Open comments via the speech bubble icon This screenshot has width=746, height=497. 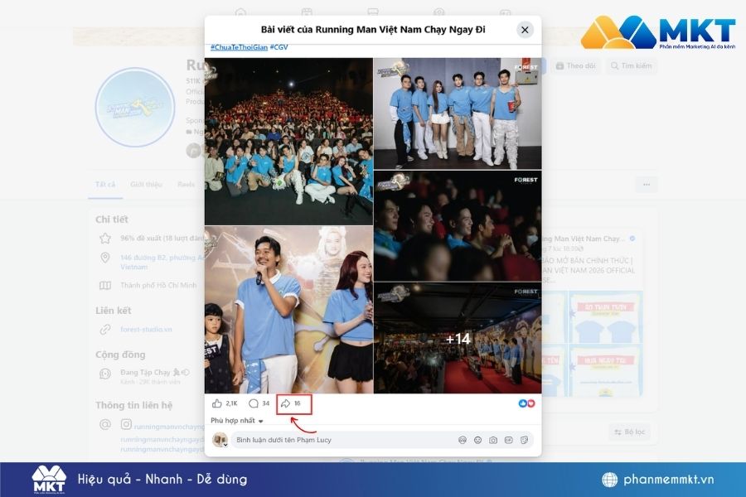[x=254, y=403]
